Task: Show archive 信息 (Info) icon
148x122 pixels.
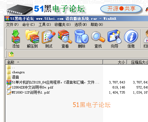Action: [x=131, y=39]
